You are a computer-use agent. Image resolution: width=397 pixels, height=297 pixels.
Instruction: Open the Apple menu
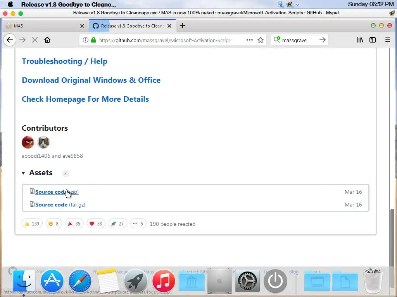[10, 4]
